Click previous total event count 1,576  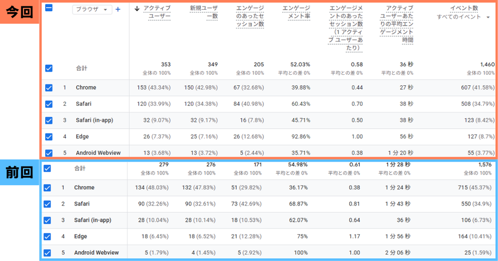(x=485, y=165)
